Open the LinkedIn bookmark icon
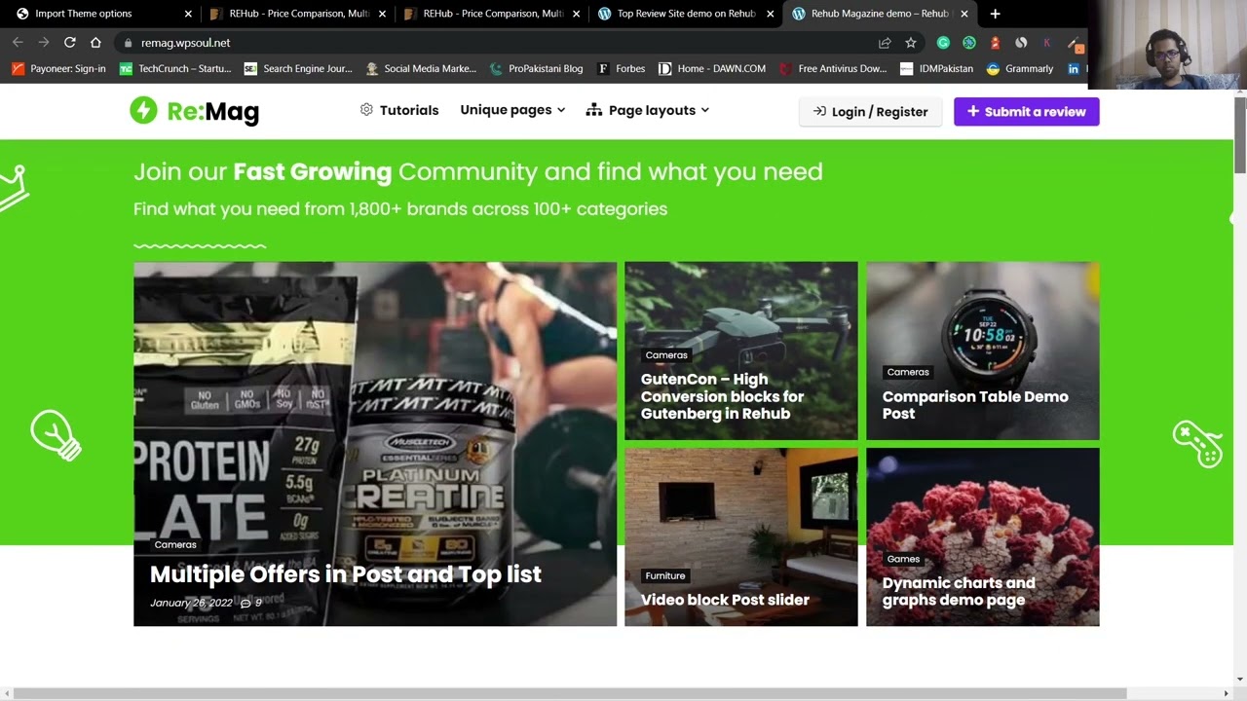This screenshot has height=701, width=1247. (x=1073, y=69)
